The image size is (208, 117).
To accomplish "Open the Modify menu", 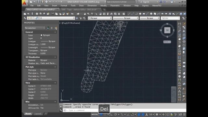I will click(103, 6).
